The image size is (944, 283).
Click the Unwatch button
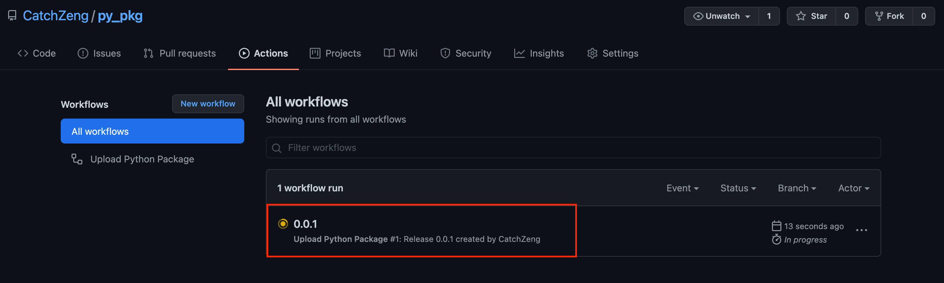pyautogui.click(x=721, y=16)
